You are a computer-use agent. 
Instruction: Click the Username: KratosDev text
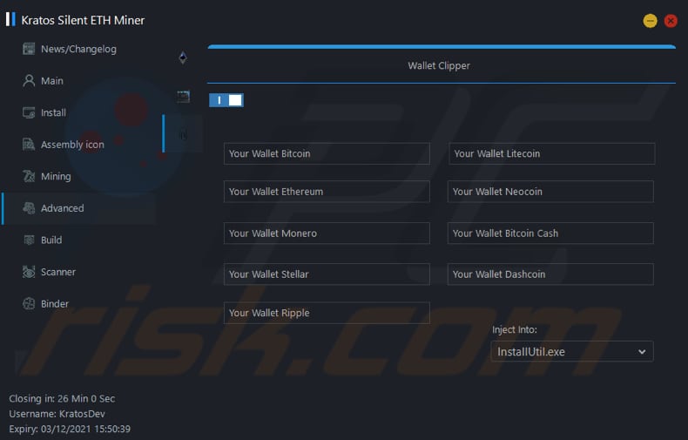pos(57,414)
